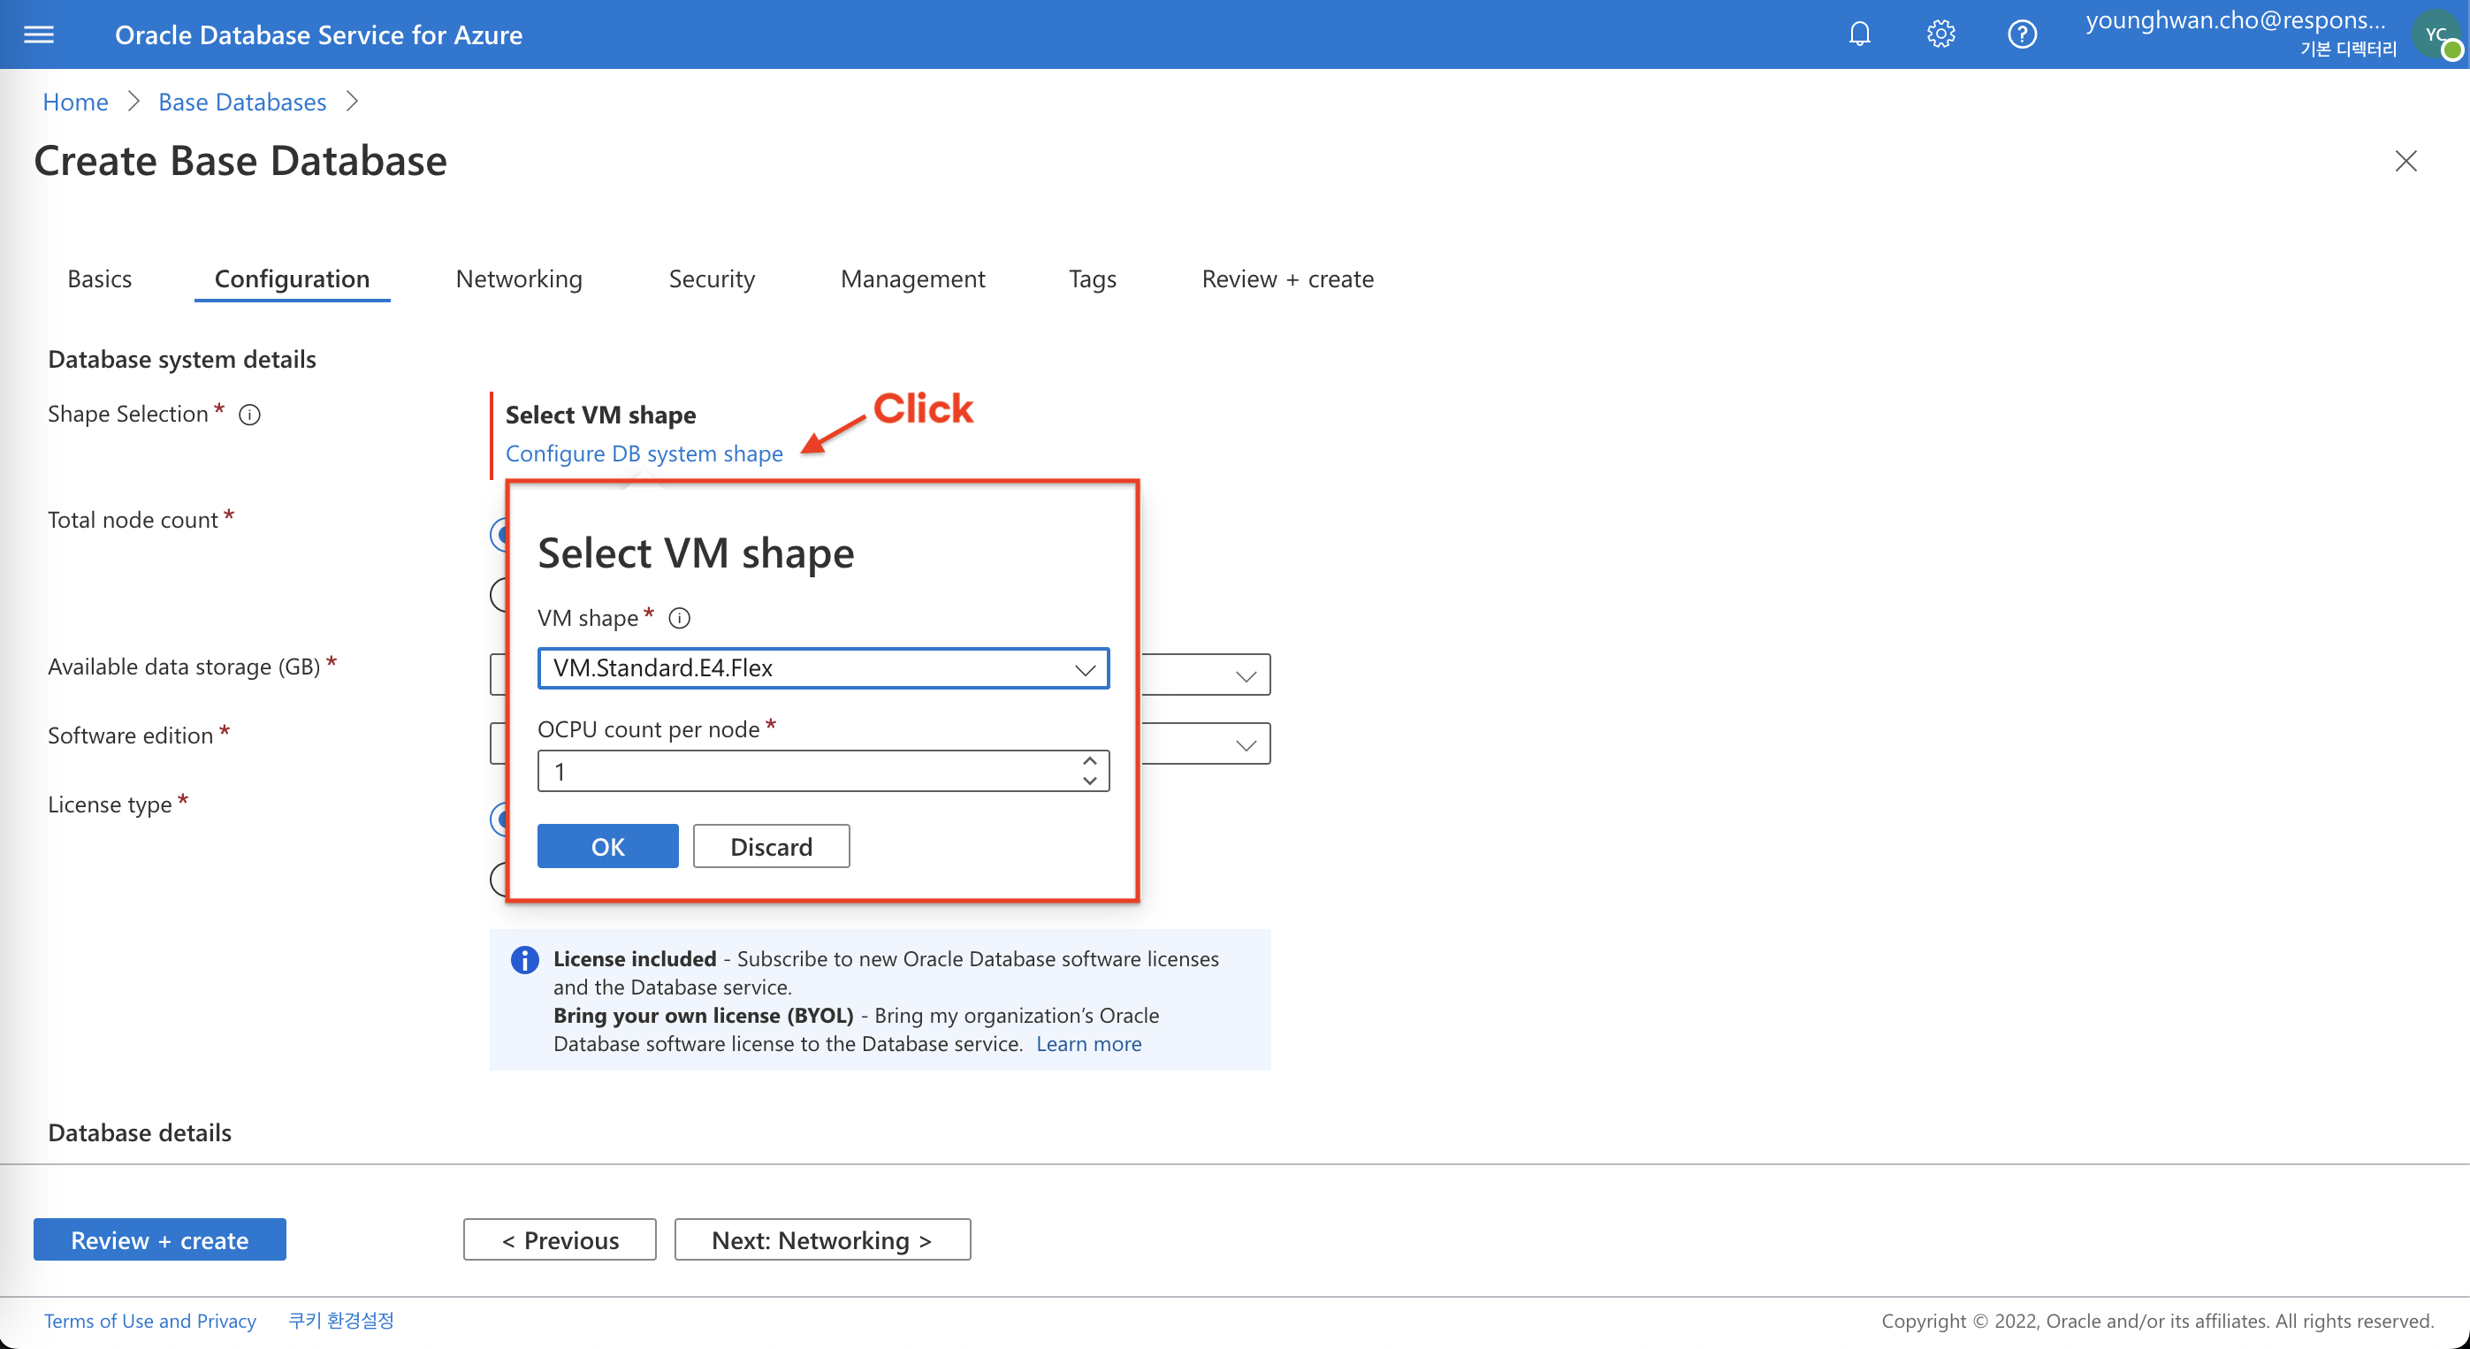
Task: Open the hamburger navigation menu
Action: [38, 34]
